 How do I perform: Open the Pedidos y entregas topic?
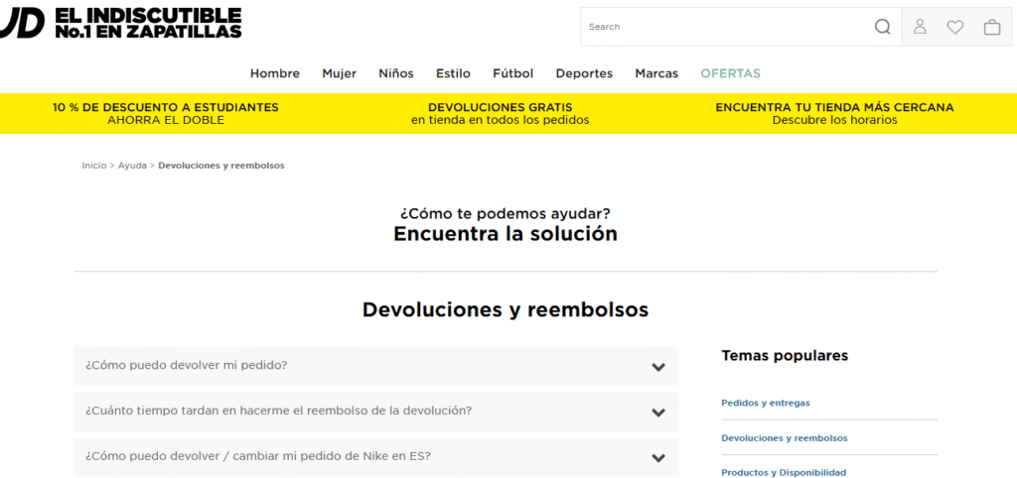coord(765,403)
